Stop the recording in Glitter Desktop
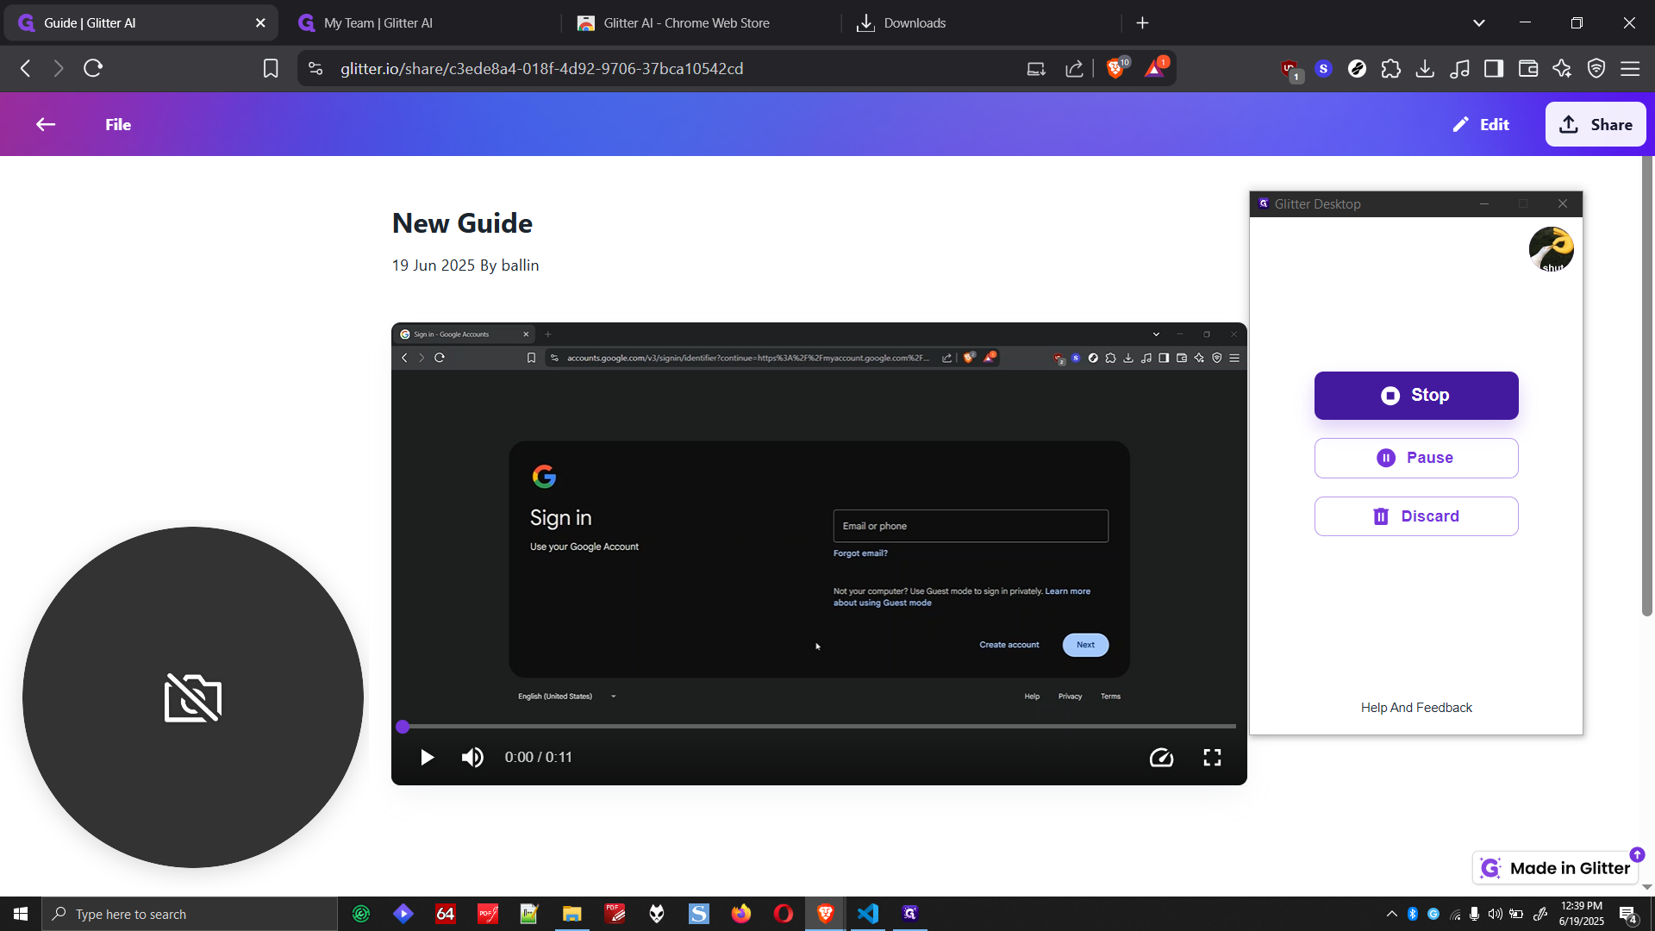Viewport: 1655px width, 931px height. pos(1416,396)
